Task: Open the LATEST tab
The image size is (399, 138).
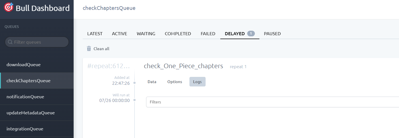Action: click(x=95, y=34)
